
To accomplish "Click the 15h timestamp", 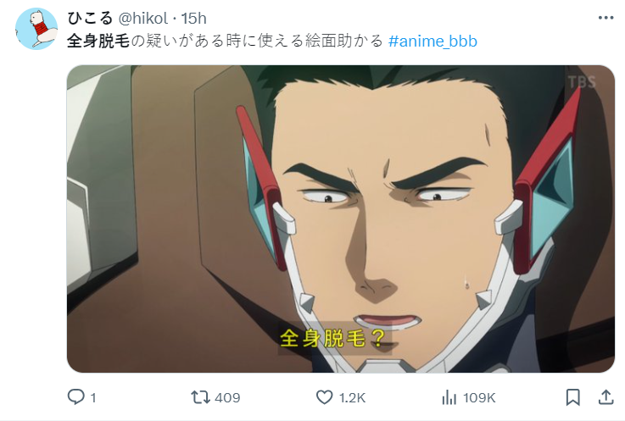I will (193, 19).
